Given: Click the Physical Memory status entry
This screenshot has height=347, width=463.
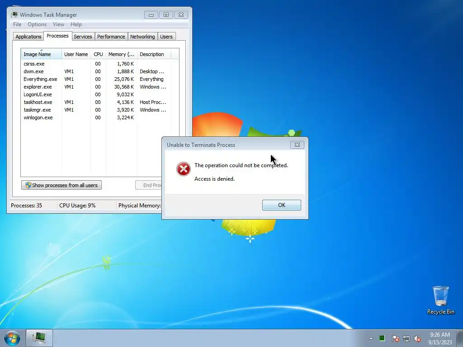Looking at the screenshot, I should [139, 206].
